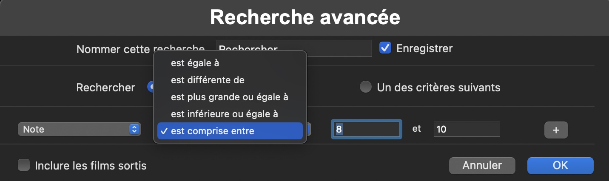Click the selected radio button beside Rechercher label
This screenshot has width=609, height=181.
point(150,87)
